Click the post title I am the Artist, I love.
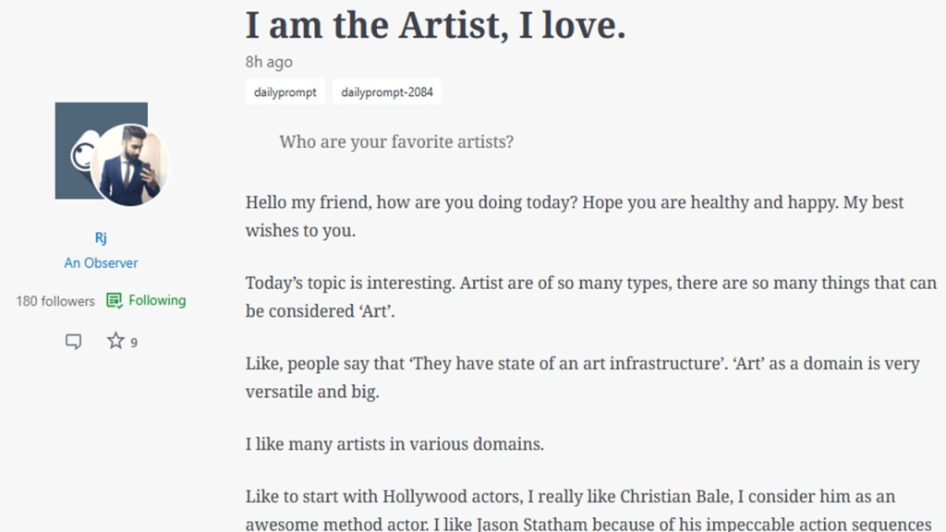 [435, 25]
